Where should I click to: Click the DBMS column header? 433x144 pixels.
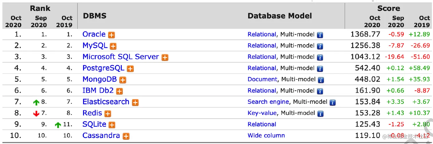click(x=95, y=16)
